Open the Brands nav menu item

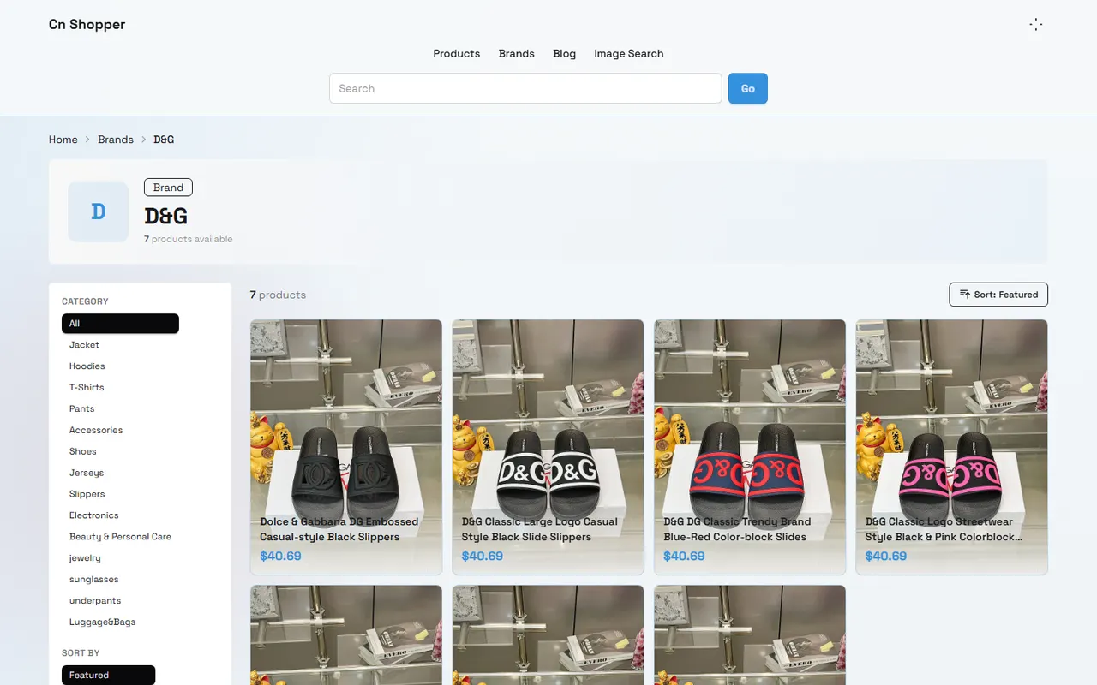pos(517,54)
